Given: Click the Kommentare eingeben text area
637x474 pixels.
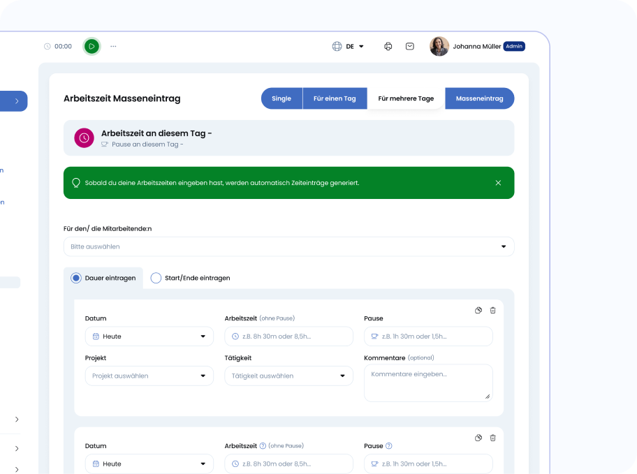Looking at the screenshot, I should click(x=428, y=383).
